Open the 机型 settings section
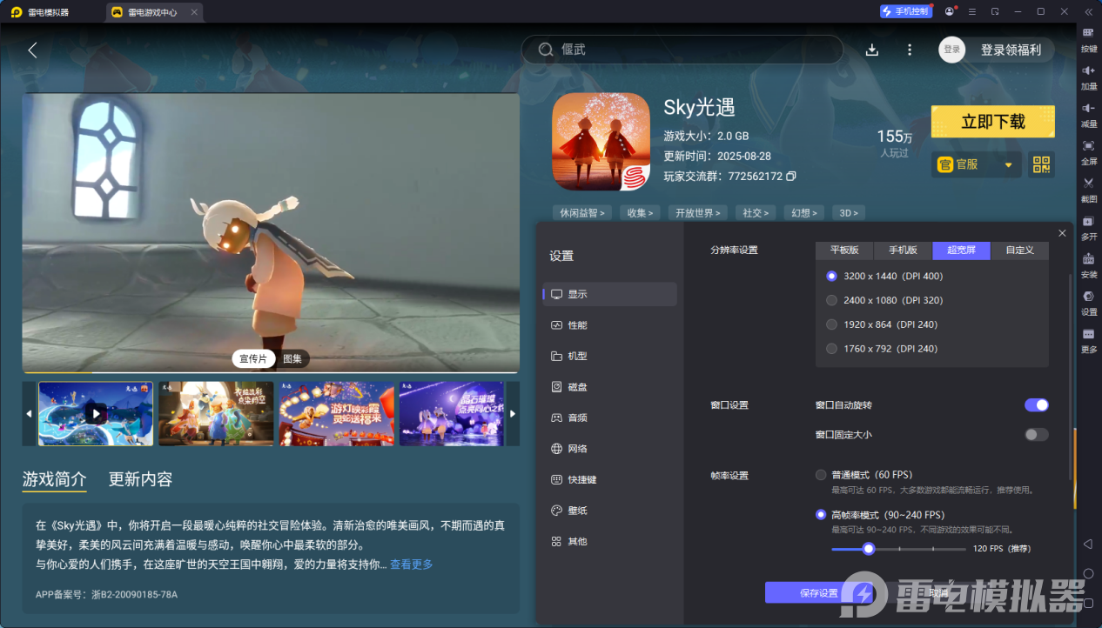The height and width of the screenshot is (628, 1102). pyautogui.click(x=609, y=356)
